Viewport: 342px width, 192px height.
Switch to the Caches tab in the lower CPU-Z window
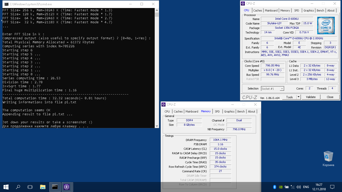tap(178, 111)
